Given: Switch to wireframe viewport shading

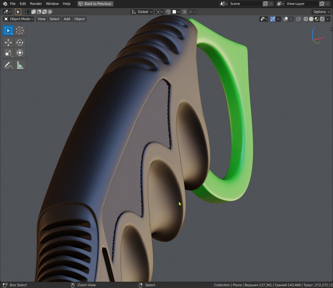Looking at the screenshot, I should (306, 19).
